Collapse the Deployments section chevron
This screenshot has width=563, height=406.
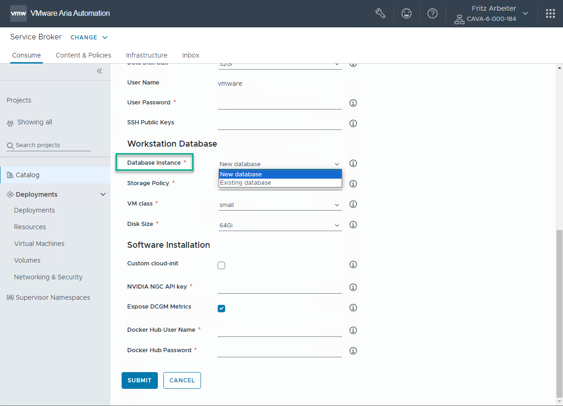pos(103,194)
